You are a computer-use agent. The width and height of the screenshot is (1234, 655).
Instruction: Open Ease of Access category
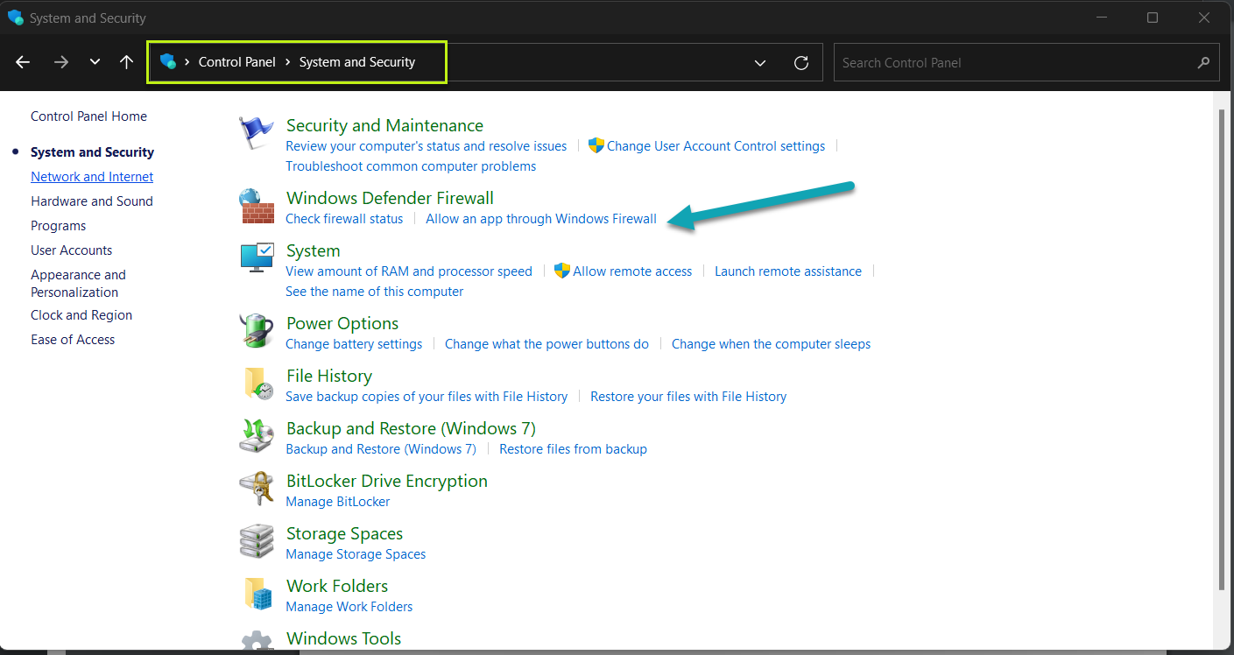click(73, 340)
